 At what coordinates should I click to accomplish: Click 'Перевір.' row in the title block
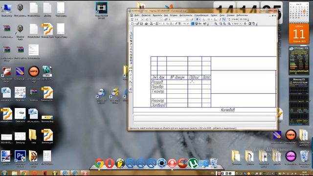(157, 87)
